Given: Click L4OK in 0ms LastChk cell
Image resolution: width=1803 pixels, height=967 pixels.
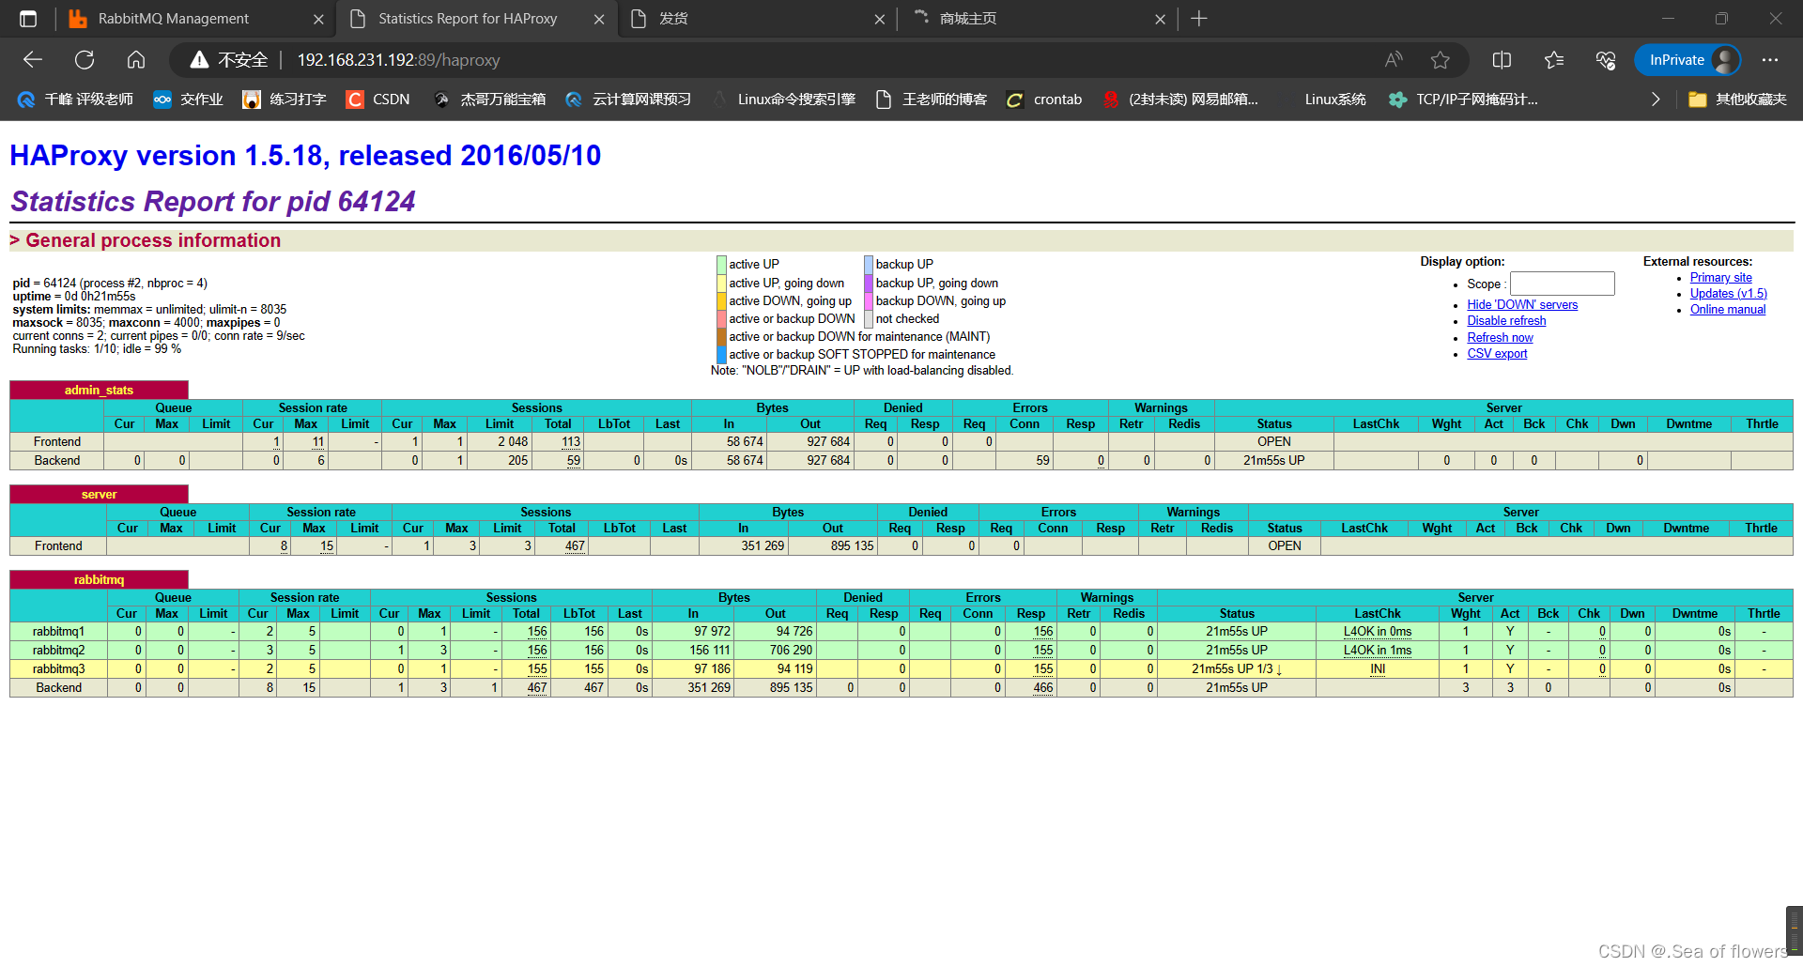Looking at the screenshot, I should click(x=1377, y=632).
